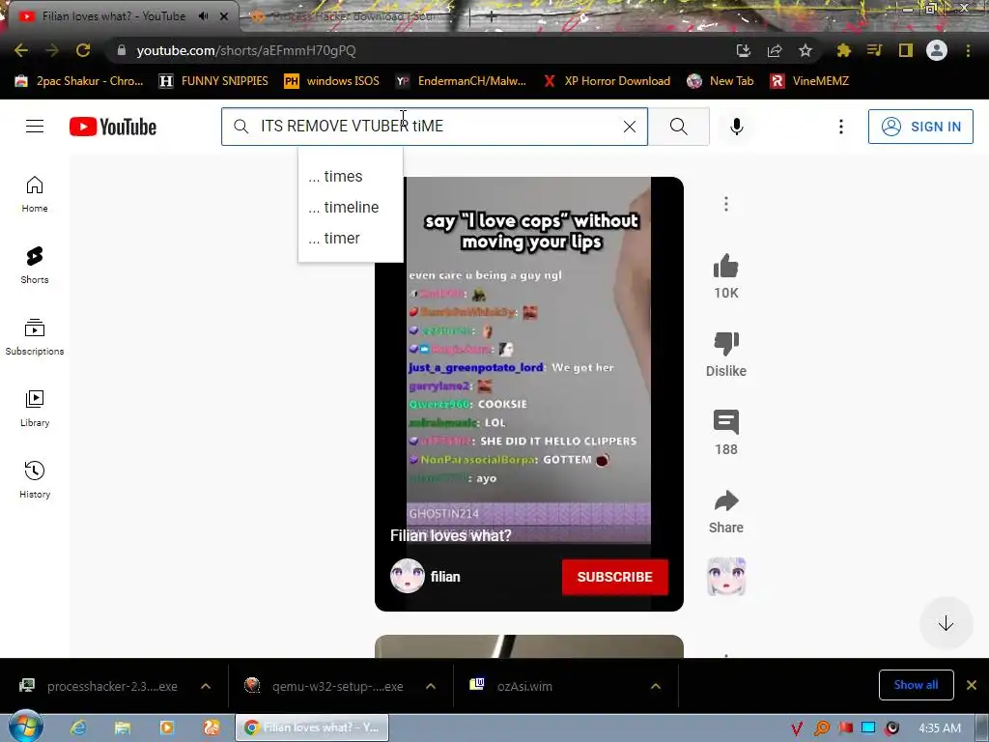The height and width of the screenshot is (742, 989).
Task: Open the FUNNY SNIPPIES bookmark
Action: (x=213, y=81)
